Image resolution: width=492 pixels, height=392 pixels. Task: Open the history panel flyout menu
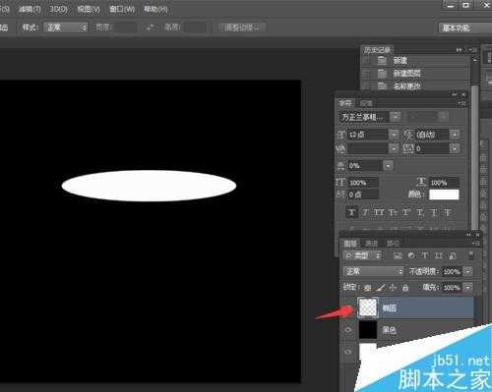[472, 50]
